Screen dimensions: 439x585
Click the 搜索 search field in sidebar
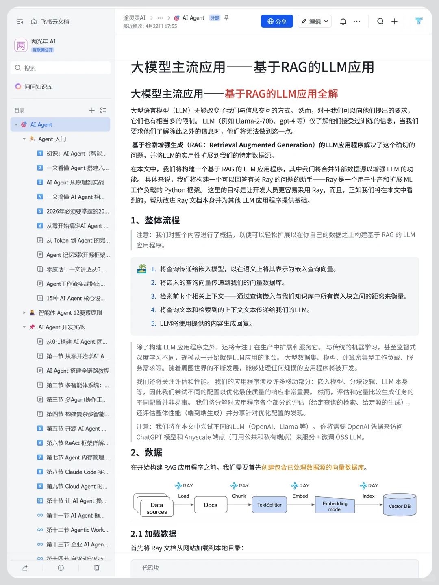tap(60, 68)
